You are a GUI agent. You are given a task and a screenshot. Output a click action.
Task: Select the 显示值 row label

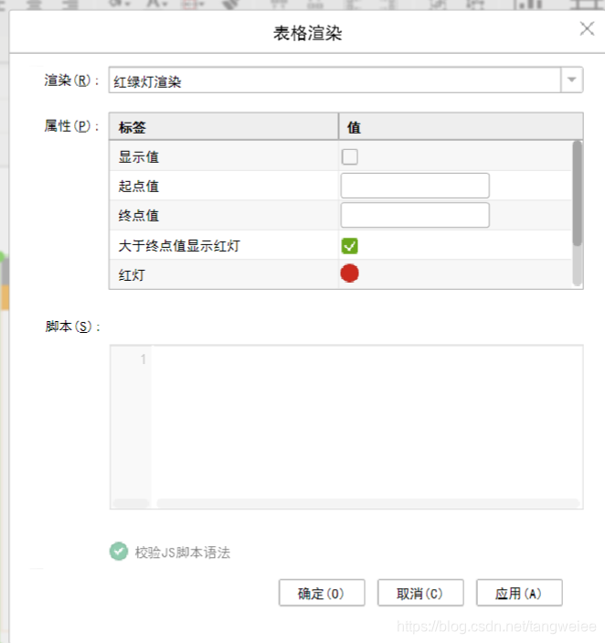(138, 156)
